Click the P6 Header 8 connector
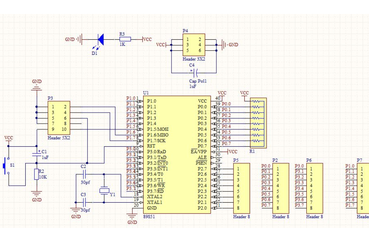 click(314, 188)
